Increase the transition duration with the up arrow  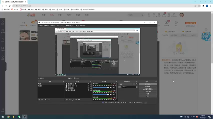(x=137, y=86)
